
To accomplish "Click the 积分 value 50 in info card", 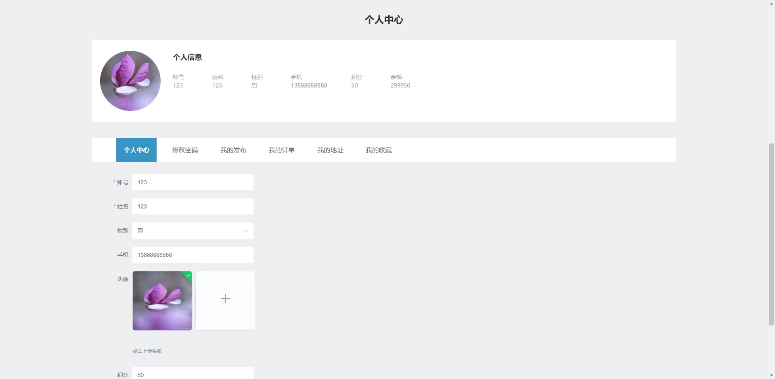I will pyautogui.click(x=354, y=85).
